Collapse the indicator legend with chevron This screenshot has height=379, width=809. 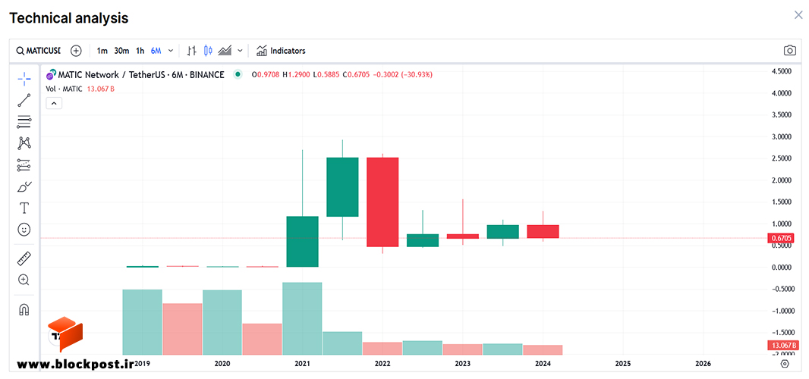click(53, 103)
